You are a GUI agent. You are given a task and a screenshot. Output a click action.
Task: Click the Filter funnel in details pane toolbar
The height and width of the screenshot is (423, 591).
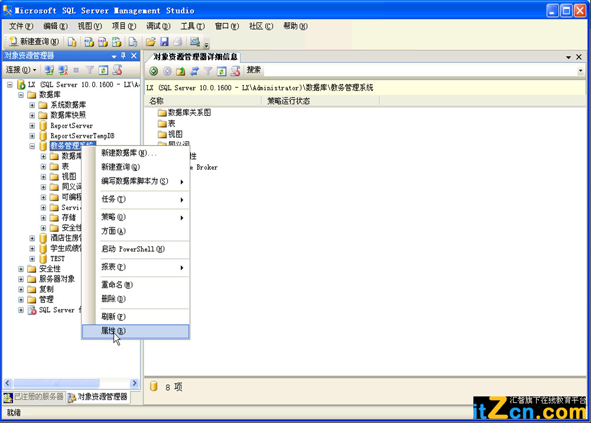(x=208, y=71)
